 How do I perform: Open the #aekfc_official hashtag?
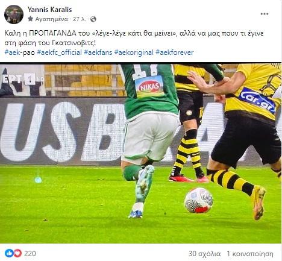pyautogui.click(x=59, y=52)
